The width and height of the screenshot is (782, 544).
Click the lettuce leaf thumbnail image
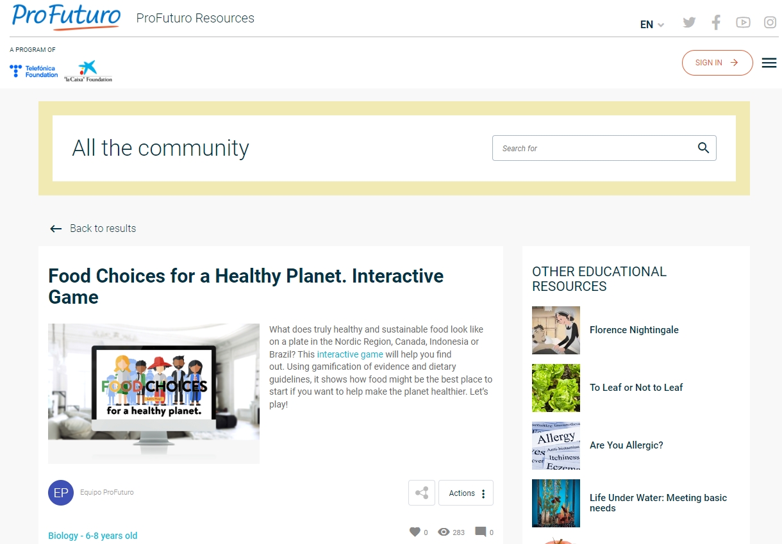(x=556, y=388)
